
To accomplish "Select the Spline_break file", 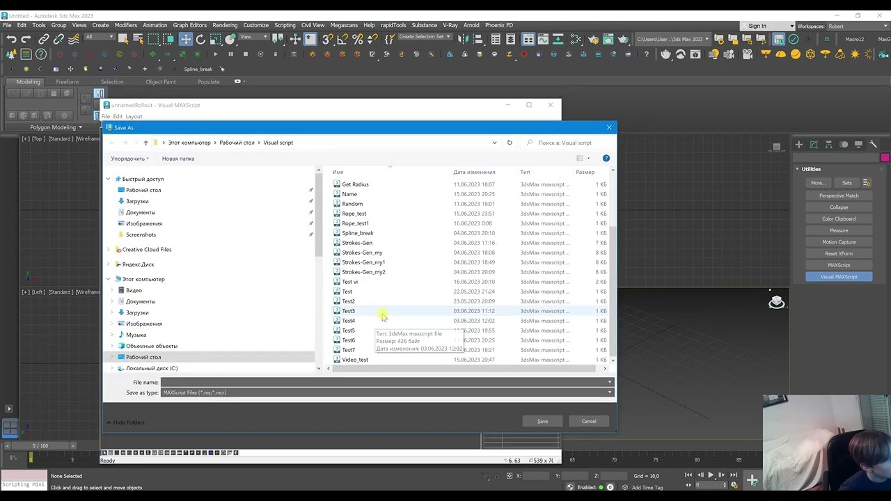I will (x=358, y=233).
